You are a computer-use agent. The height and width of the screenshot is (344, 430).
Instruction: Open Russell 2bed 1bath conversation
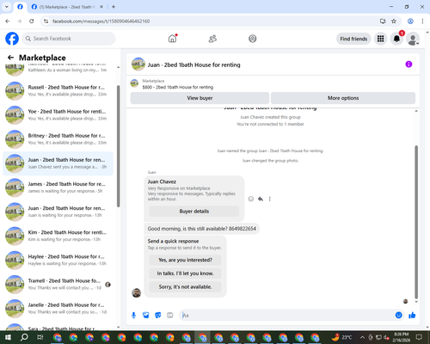(x=58, y=91)
